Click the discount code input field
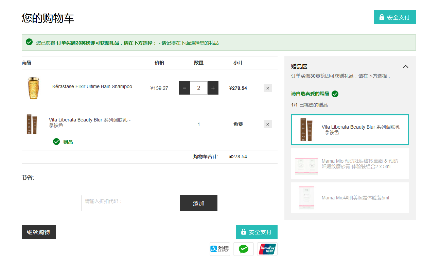The height and width of the screenshot is (262, 423). coord(131,203)
